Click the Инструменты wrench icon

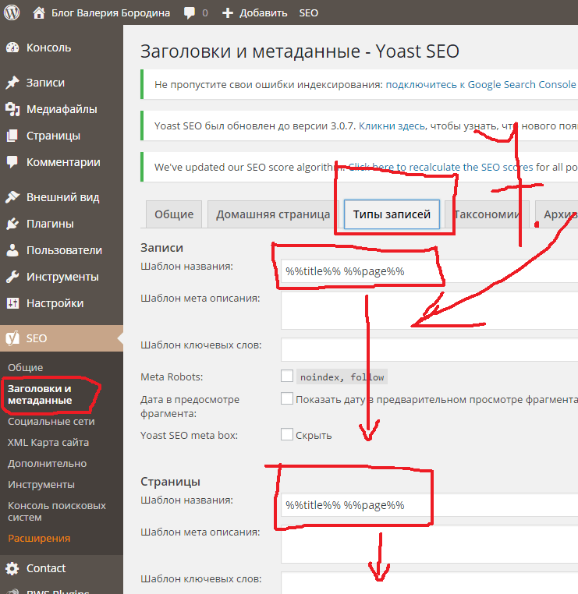click(x=12, y=277)
